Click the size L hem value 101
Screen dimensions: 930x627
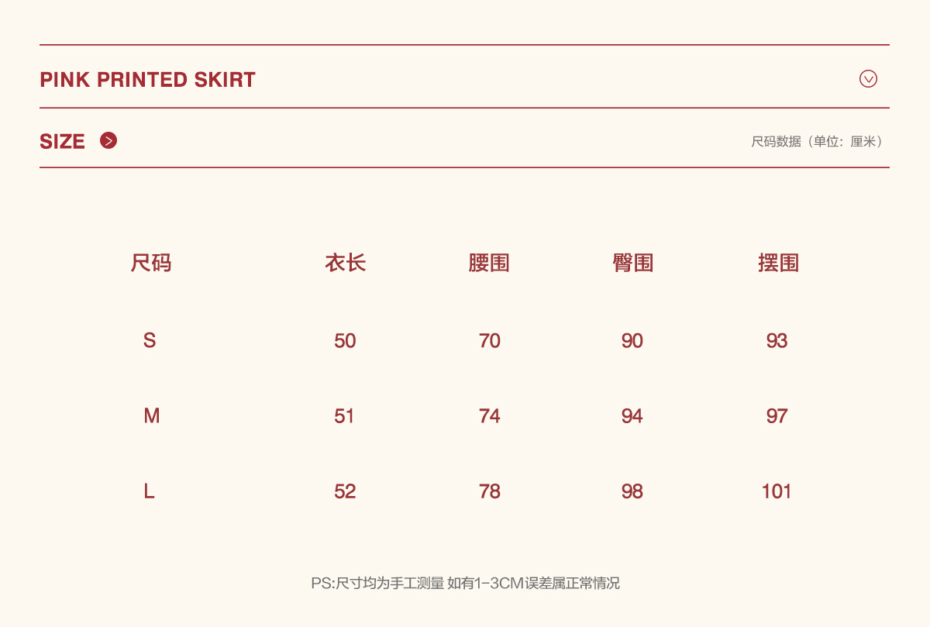click(x=777, y=491)
